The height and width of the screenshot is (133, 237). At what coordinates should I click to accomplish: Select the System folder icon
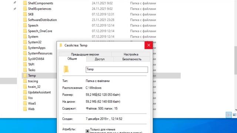tap(25, 37)
